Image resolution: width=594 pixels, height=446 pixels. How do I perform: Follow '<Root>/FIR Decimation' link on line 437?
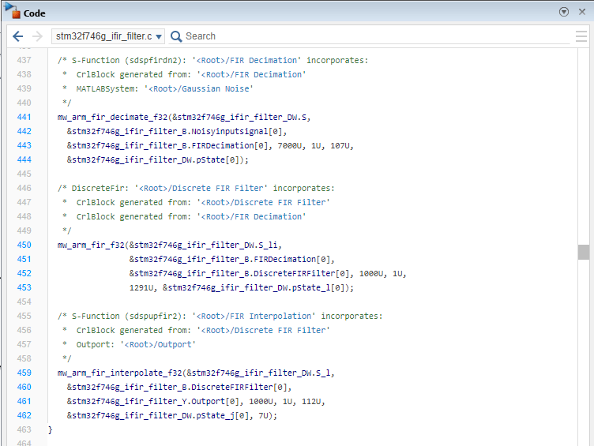point(246,60)
